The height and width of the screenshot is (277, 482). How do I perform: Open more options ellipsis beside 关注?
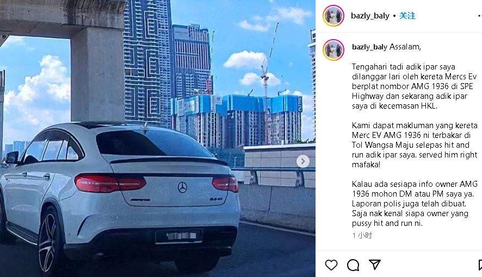coord(480,16)
